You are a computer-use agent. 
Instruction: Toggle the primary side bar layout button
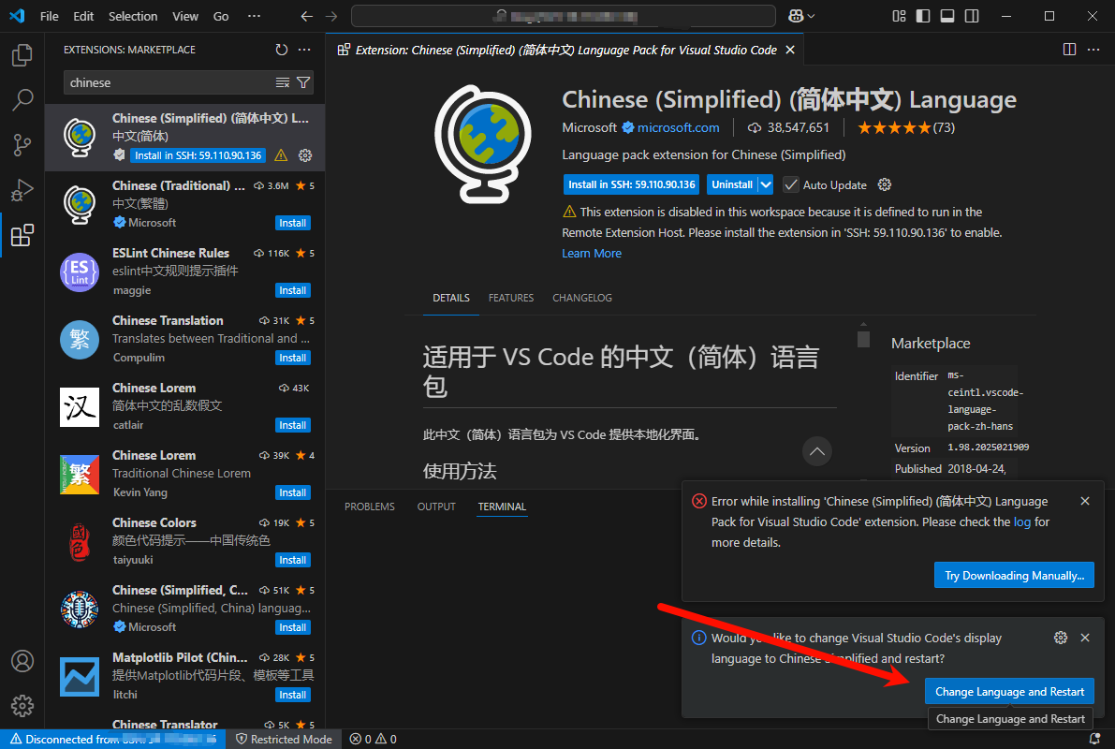[923, 16]
